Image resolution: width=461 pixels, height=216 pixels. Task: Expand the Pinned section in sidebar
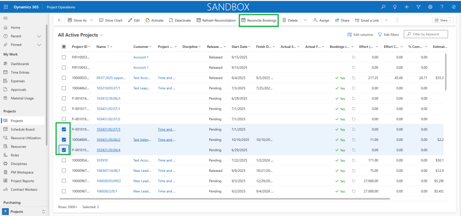[39, 45]
